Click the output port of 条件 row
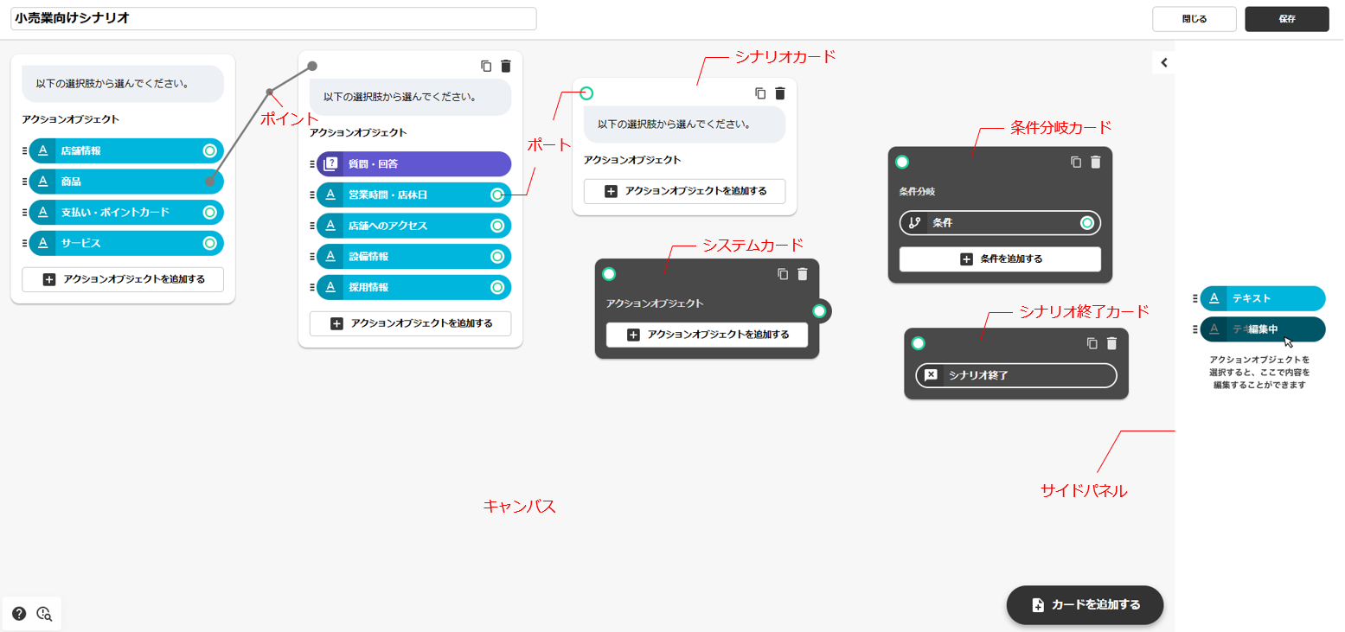This screenshot has height=632, width=1345. coord(1087,223)
